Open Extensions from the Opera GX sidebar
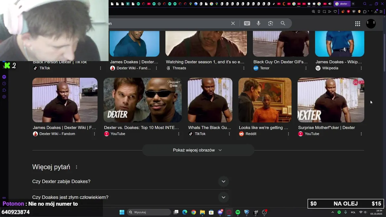 4,90
